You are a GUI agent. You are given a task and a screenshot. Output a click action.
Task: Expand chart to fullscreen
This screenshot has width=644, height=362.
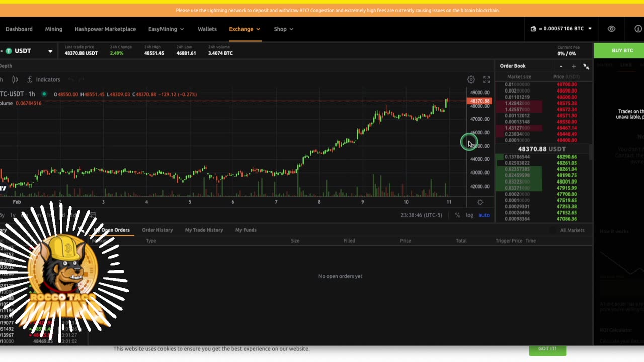[487, 80]
